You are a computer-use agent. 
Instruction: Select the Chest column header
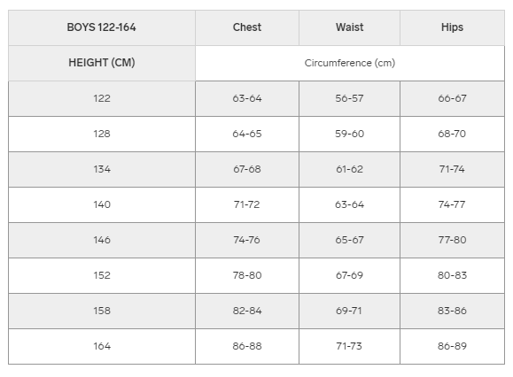point(247,27)
